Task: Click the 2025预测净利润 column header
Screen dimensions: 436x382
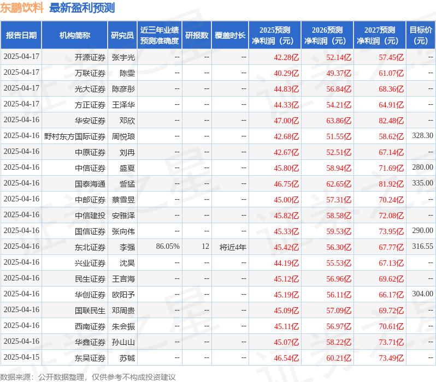Action: point(275,35)
